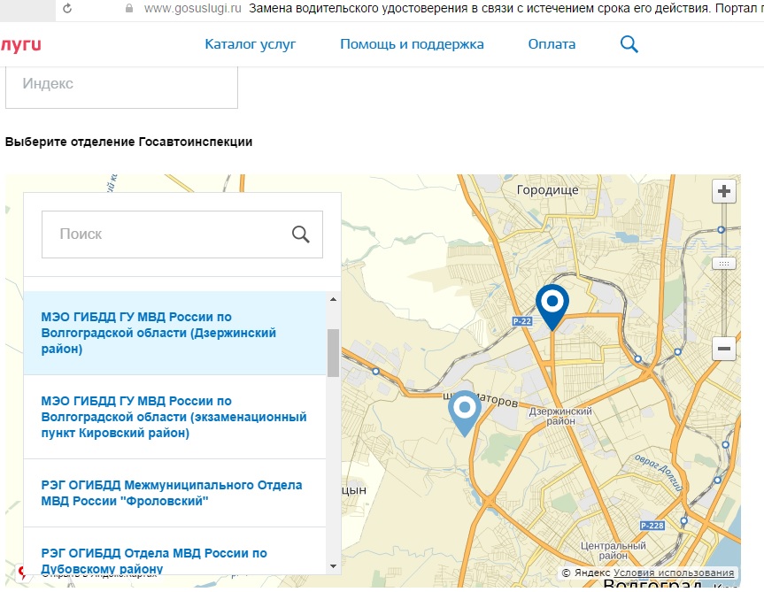The width and height of the screenshot is (764, 592).
Task: Select МЭО ГИБДД экзаменационный пункт Кировский район
Action: [175, 417]
